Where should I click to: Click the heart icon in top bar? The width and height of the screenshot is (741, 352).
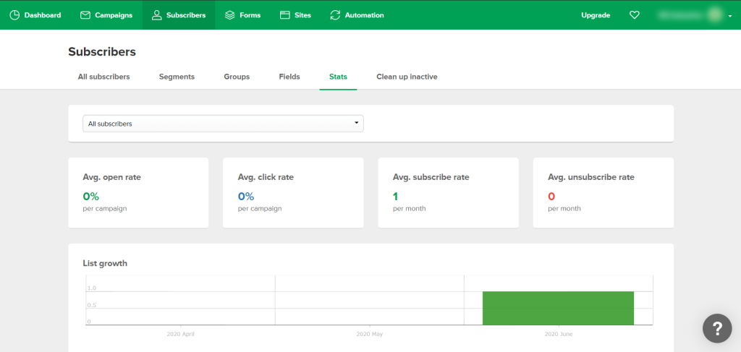[635, 15]
